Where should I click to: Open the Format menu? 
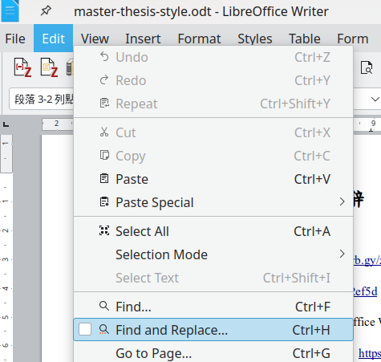click(x=199, y=39)
